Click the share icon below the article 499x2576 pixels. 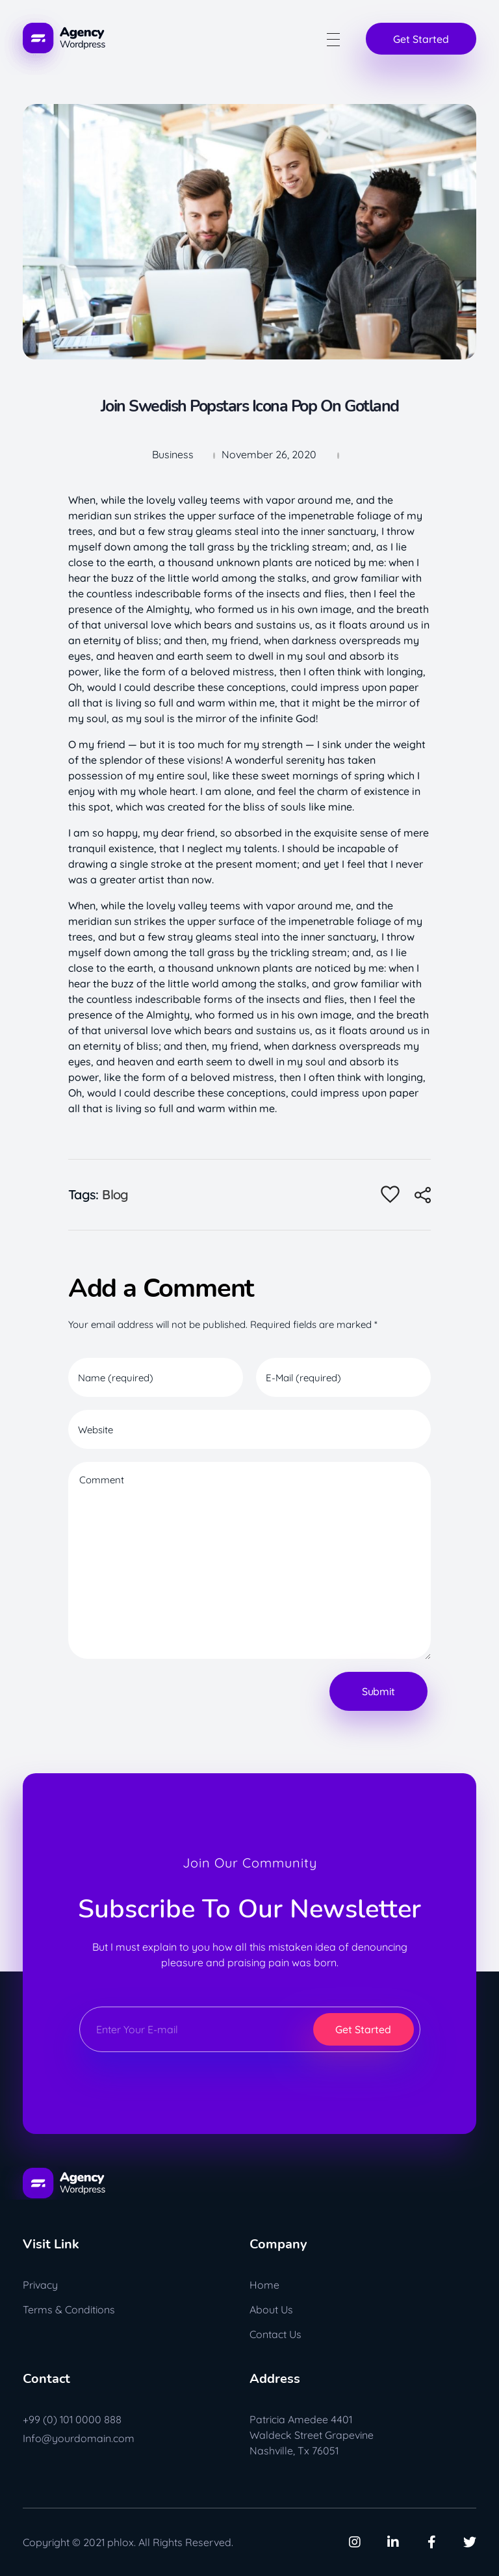[423, 1195]
